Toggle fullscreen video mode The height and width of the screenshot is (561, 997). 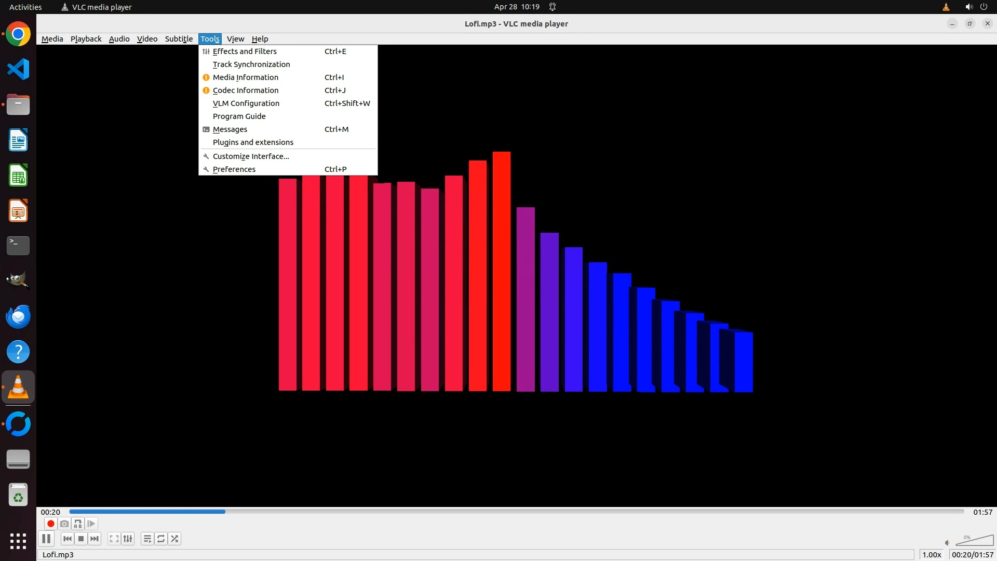point(114,539)
